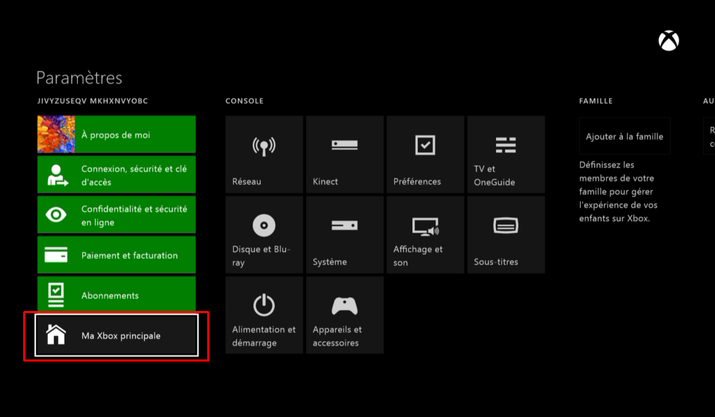Click the "Appareils et accessoires" tile label

click(337, 336)
